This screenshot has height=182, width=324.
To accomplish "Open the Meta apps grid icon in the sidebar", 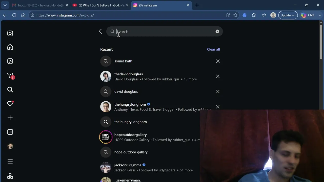I will (x=10, y=176).
